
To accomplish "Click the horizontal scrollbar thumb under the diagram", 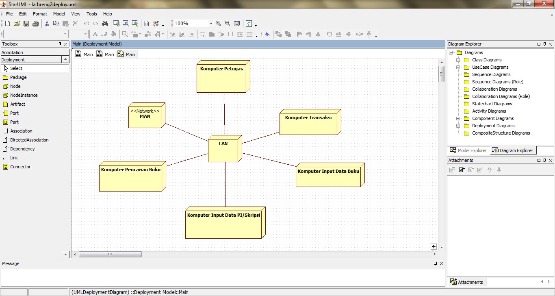I will [110, 255].
